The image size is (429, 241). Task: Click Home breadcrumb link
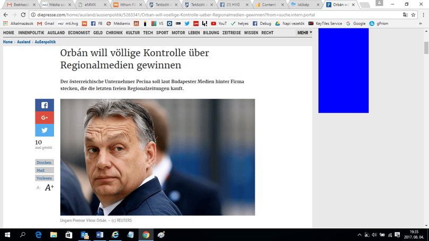tap(7, 42)
